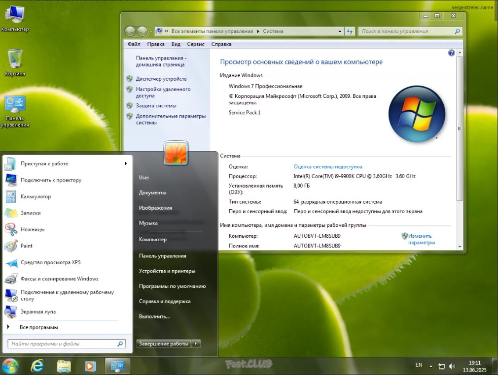Open the Правка menu
Image resolution: width=498 pixels, height=375 pixels.
156,44
